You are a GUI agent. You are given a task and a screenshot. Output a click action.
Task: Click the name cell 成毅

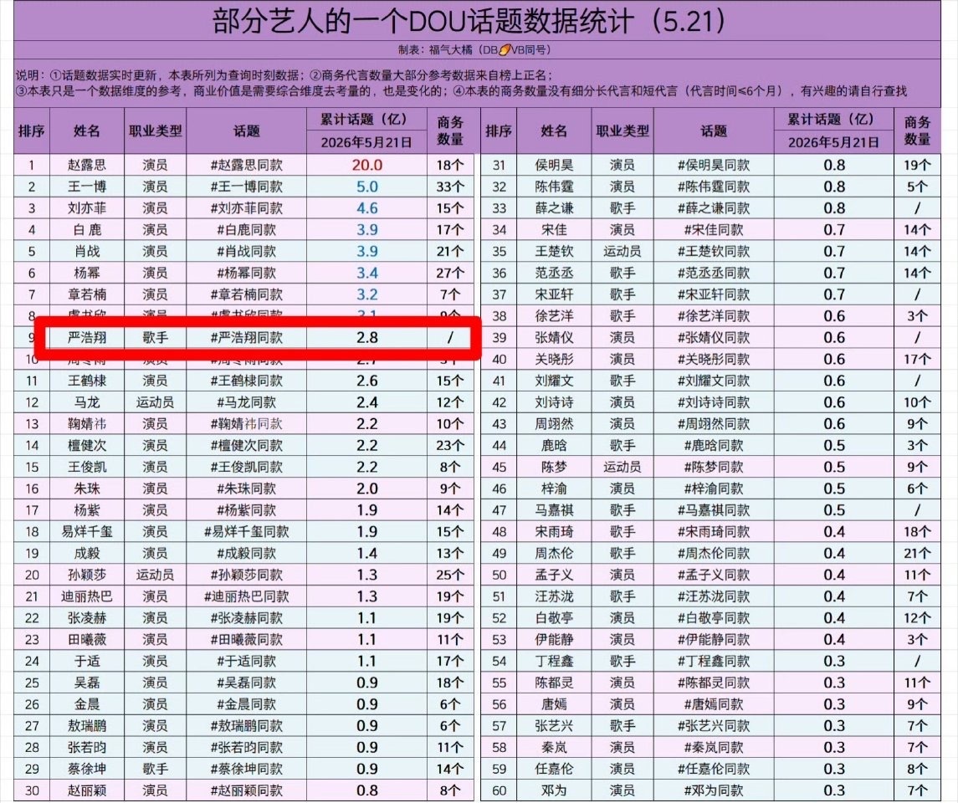pyautogui.click(x=87, y=553)
